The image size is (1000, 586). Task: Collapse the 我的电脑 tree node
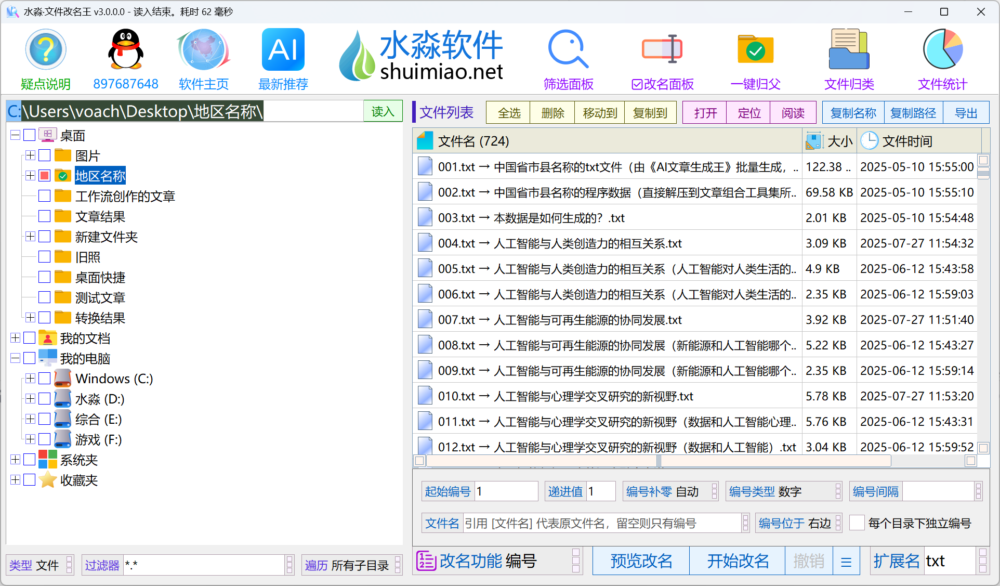click(x=15, y=358)
